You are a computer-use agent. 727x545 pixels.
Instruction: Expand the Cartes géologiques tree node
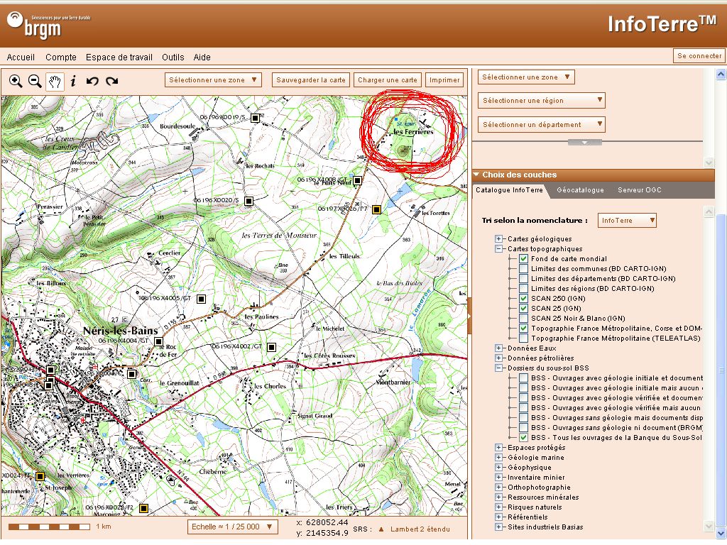[500, 239]
